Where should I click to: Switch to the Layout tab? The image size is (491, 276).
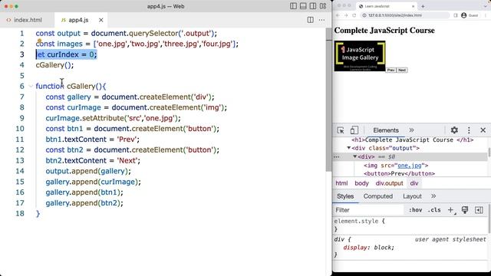[x=412, y=196]
